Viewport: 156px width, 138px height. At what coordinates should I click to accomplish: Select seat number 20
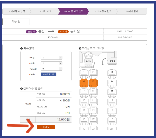click(93, 128)
